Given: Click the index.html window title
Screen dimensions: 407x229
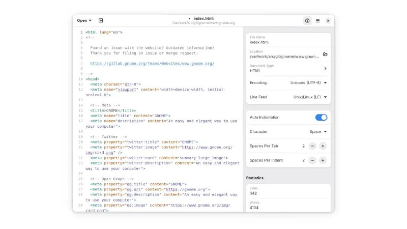Looking at the screenshot, I should pos(203,18).
